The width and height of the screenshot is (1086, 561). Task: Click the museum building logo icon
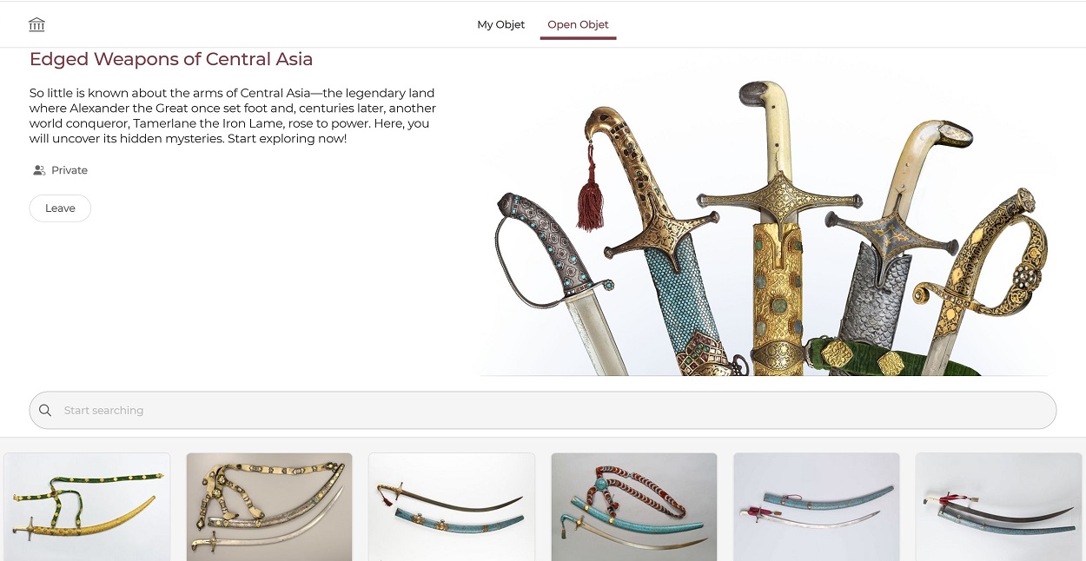pyautogui.click(x=36, y=24)
